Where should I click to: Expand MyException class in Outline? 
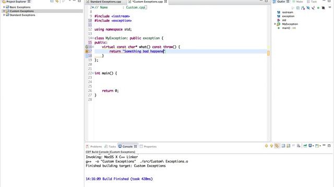tap(275, 24)
